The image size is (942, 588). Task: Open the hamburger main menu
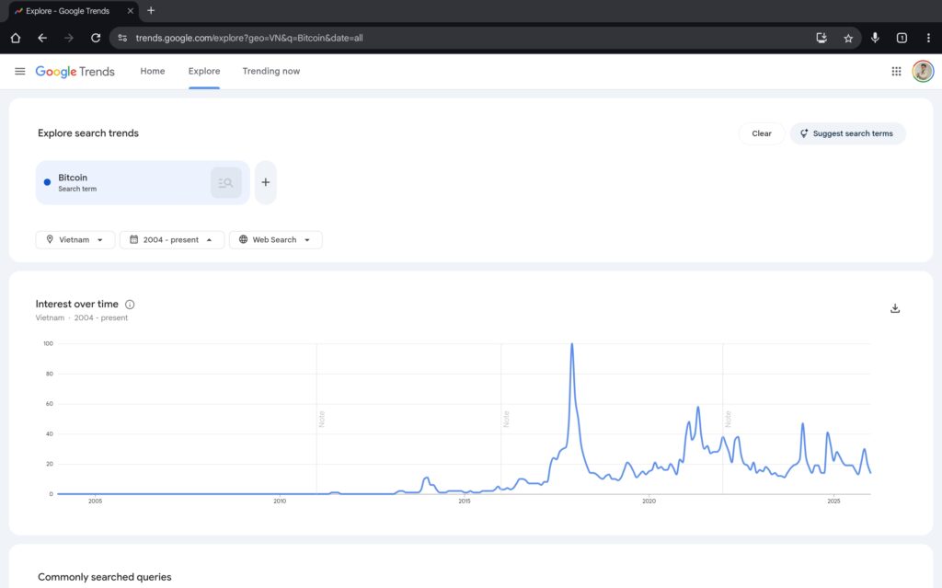[x=20, y=71]
